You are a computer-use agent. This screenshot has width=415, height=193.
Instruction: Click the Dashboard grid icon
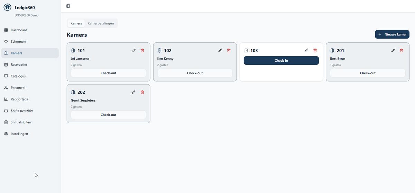[6, 30]
